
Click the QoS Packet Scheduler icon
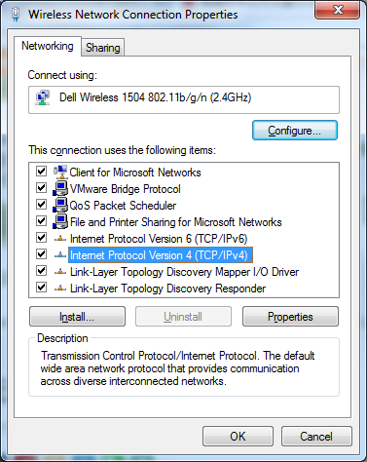pyautogui.click(x=60, y=205)
